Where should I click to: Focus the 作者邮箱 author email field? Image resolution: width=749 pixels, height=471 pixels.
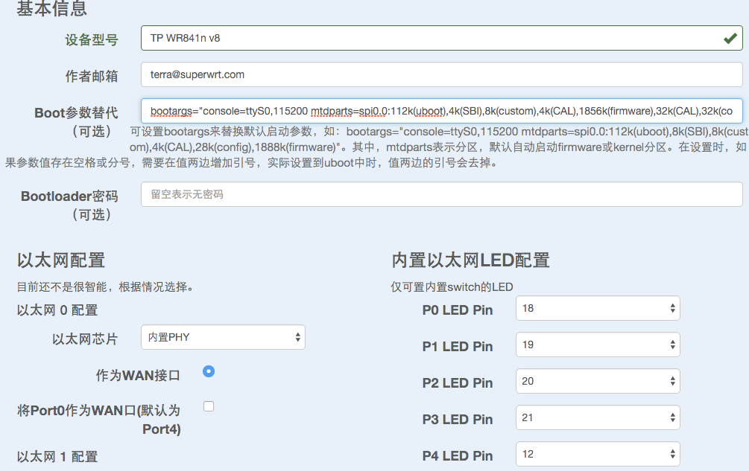click(x=441, y=74)
